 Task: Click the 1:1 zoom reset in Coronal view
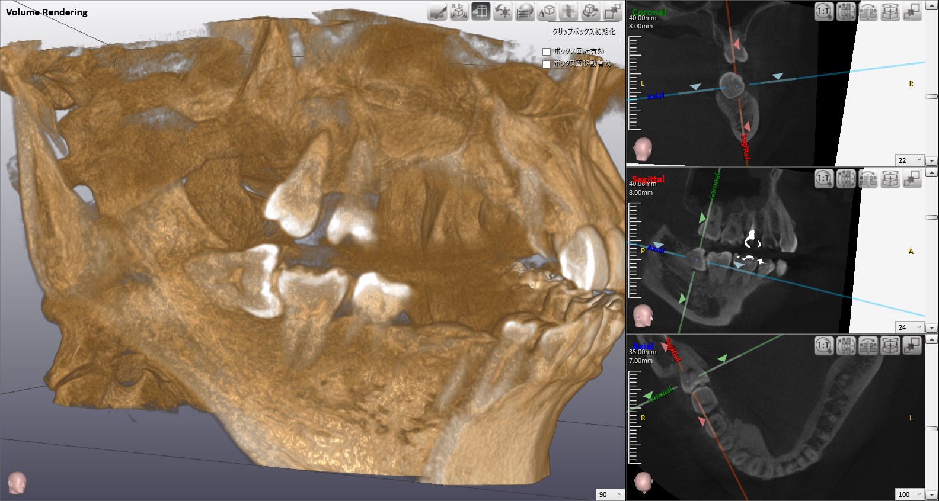coord(823,11)
